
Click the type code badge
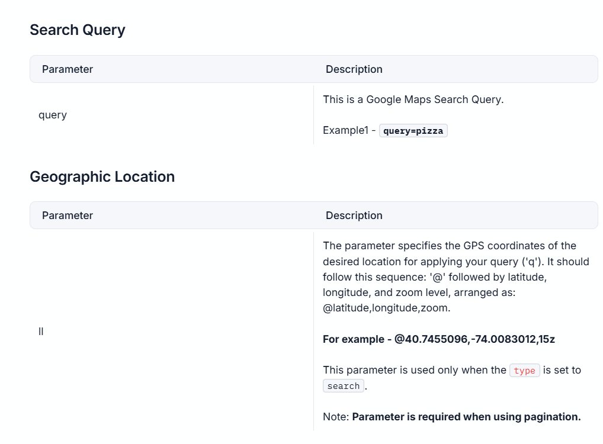[x=525, y=370]
